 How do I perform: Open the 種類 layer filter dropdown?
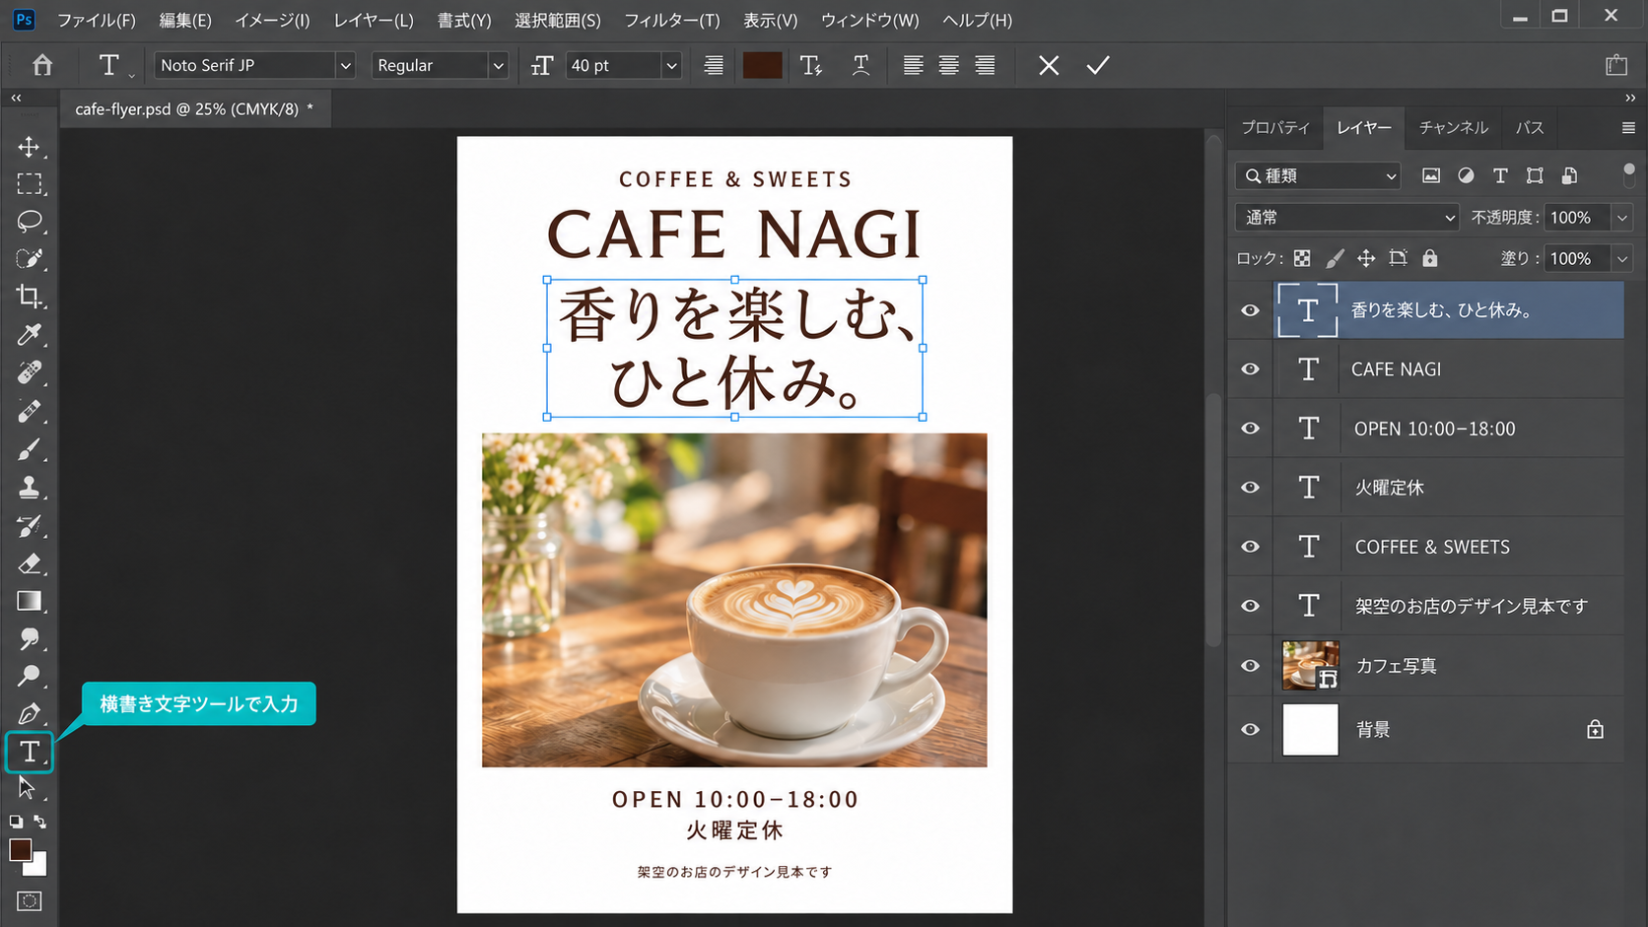coord(1318,175)
